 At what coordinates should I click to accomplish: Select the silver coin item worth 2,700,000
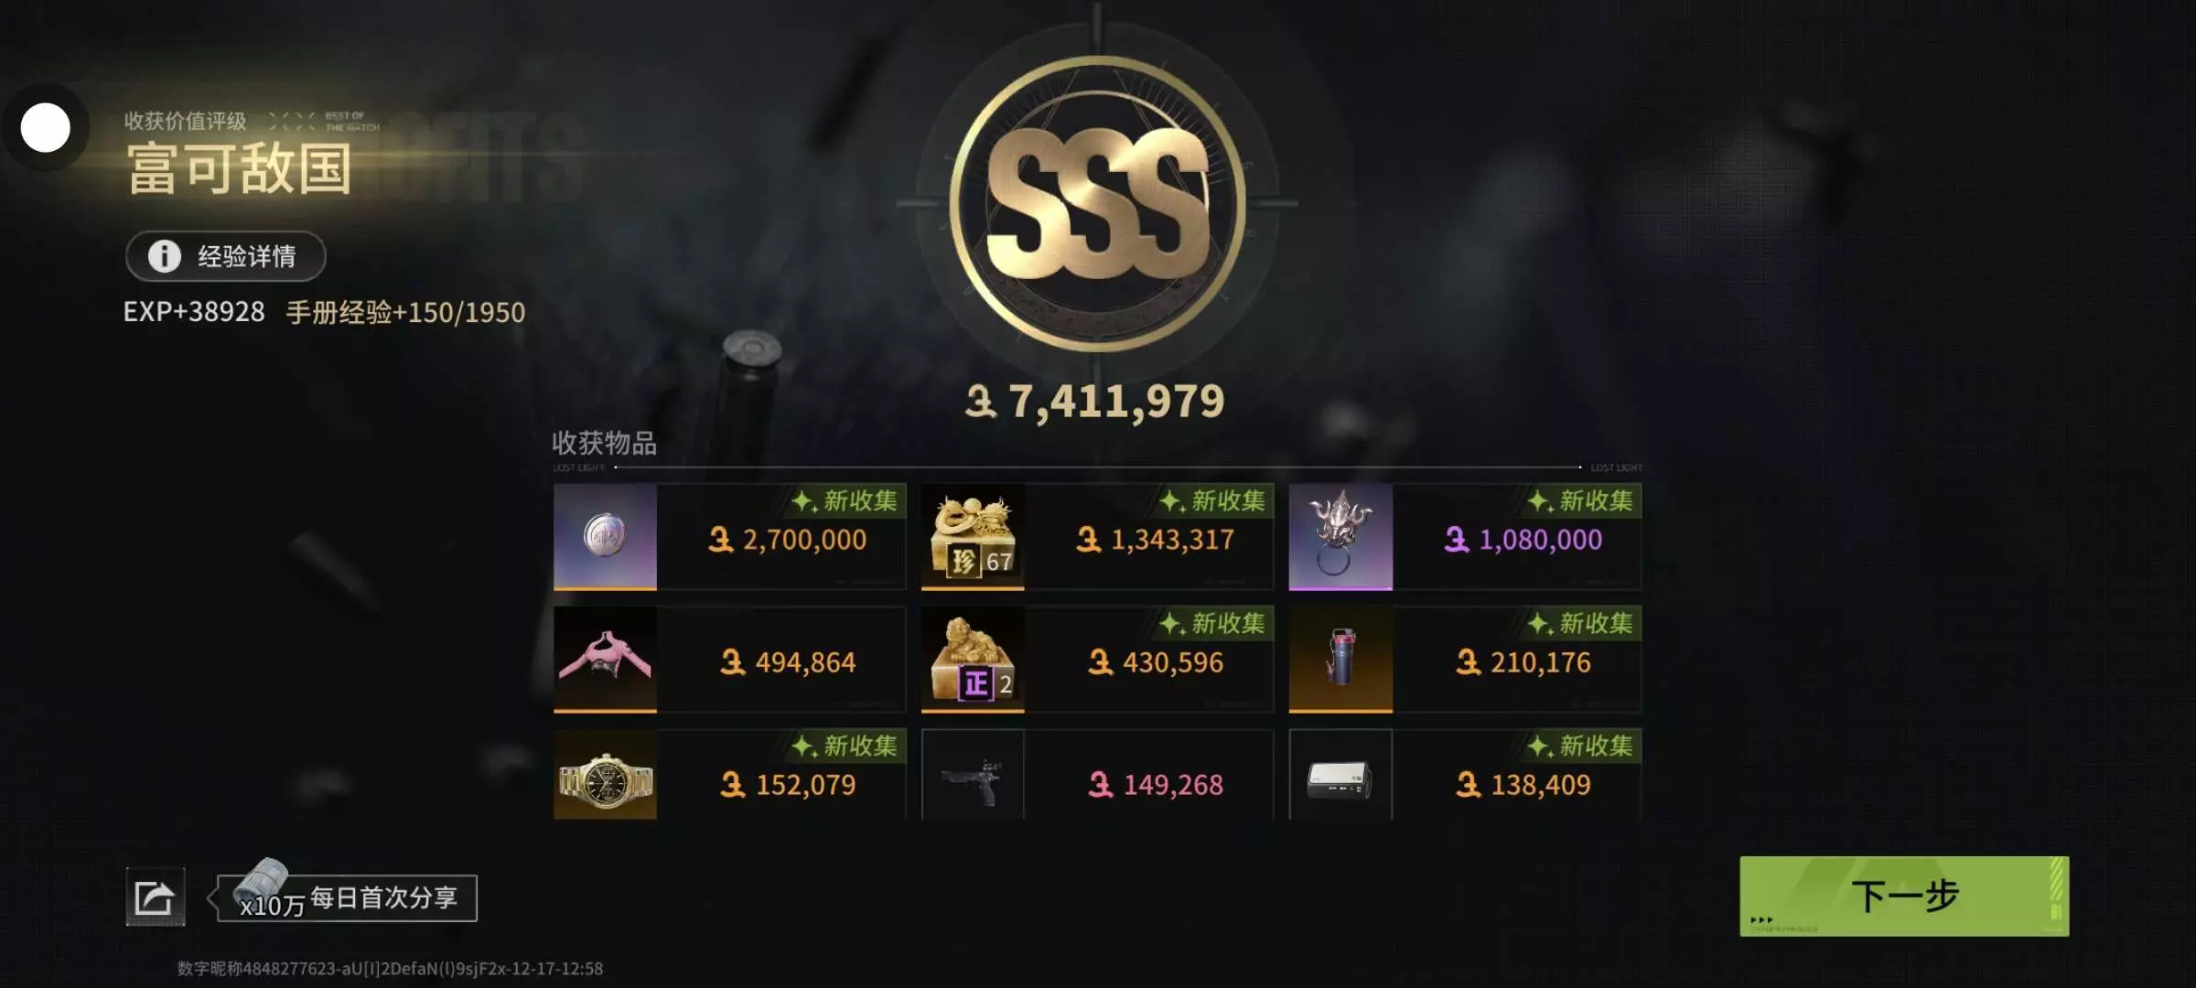click(605, 536)
